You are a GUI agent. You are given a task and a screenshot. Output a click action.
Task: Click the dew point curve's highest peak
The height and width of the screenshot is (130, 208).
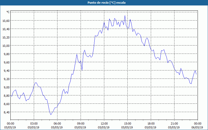pyautogui.click(x=125, y=16)
